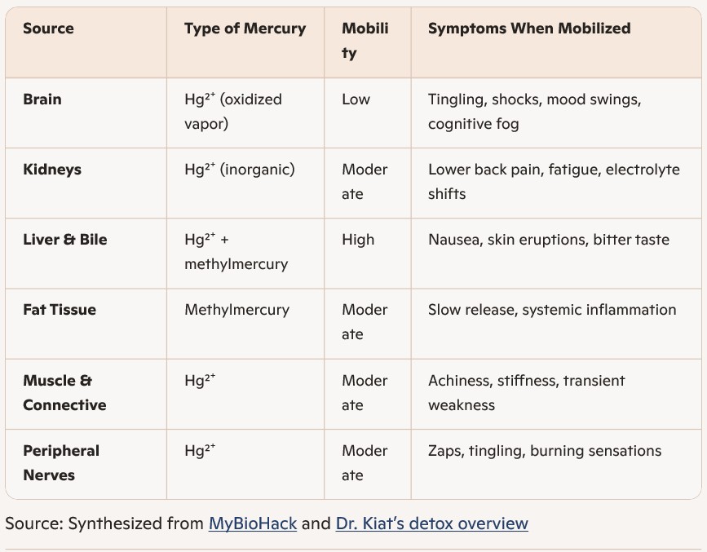Select the Brain row label
707x552 pixels.
[x=42, y=99]
